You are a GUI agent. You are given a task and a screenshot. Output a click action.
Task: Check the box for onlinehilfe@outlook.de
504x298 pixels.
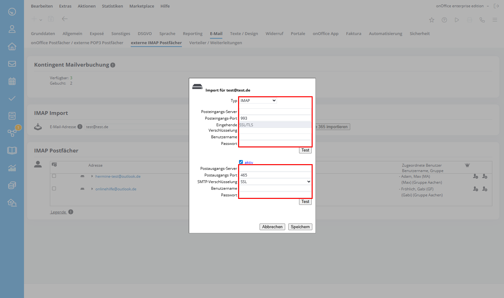(x=54, y=188)
